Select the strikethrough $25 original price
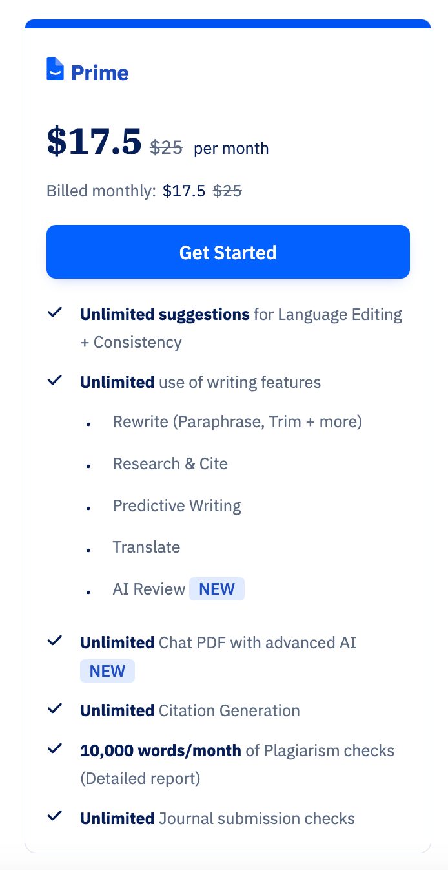448x870 pixels. (x=167, y=147)
